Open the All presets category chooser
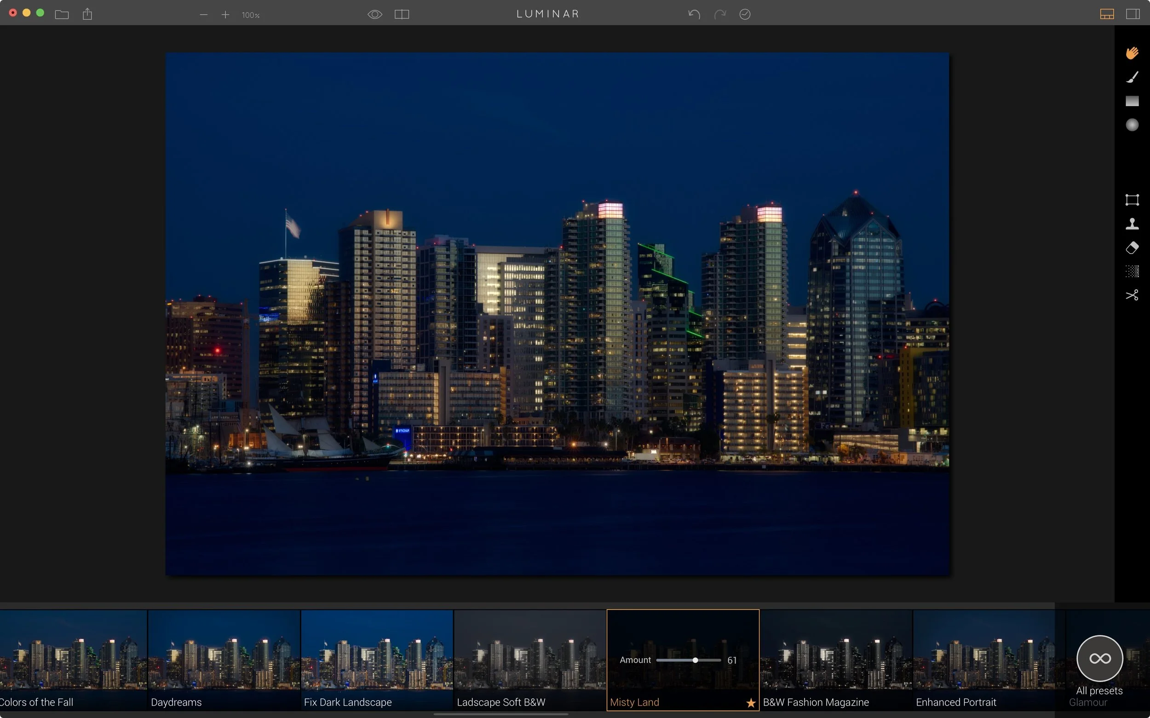The image size is (1150, 718). tap(1100, 659)
